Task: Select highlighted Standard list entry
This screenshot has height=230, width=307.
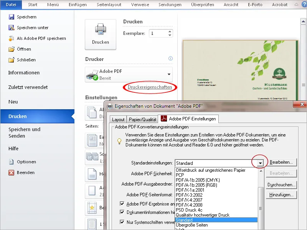Action: 216,220
